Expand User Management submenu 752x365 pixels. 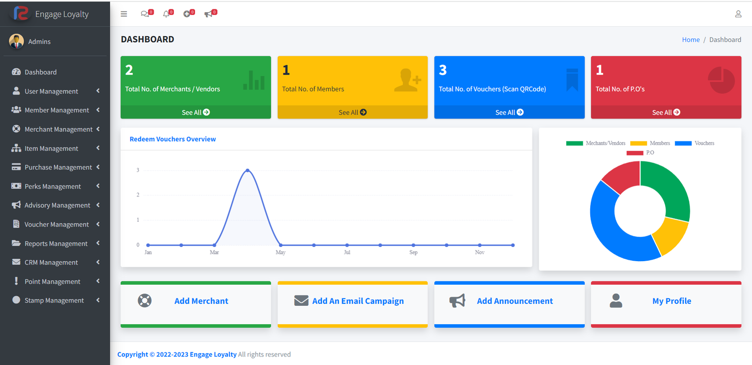51,91
